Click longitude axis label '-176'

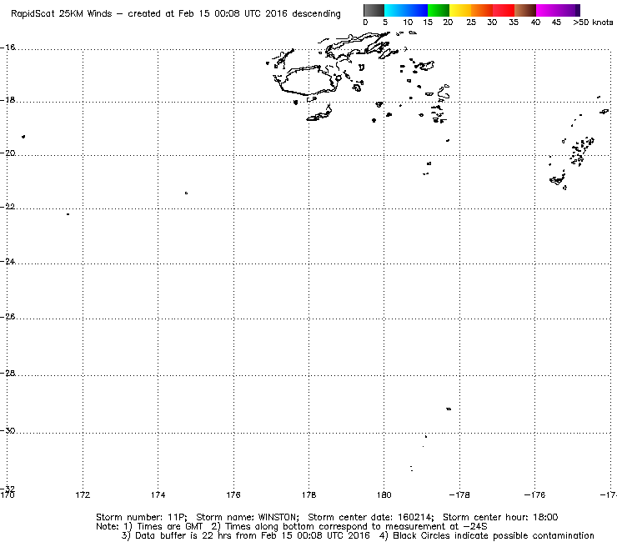(534, 494)
